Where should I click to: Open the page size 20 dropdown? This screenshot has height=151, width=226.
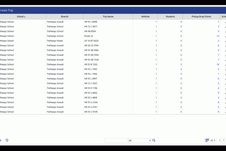tap(213, 140)
